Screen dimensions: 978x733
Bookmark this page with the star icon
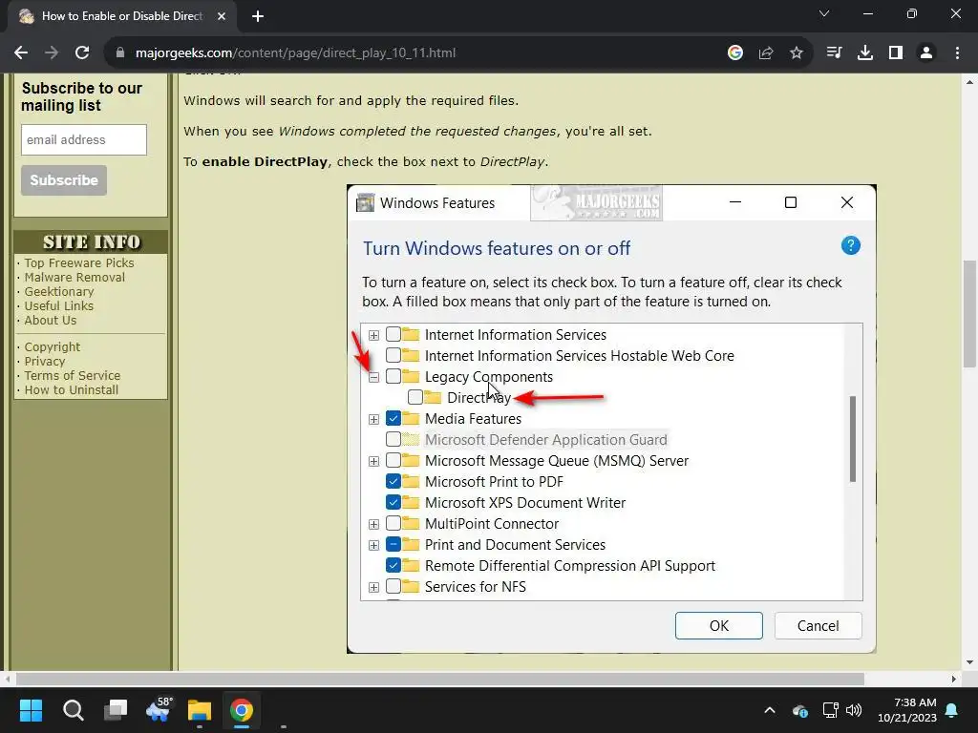797,53
